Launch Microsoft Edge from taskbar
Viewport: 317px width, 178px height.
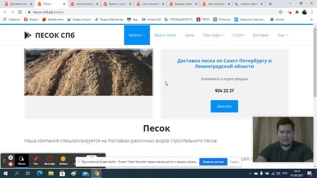tap(40, 174)
